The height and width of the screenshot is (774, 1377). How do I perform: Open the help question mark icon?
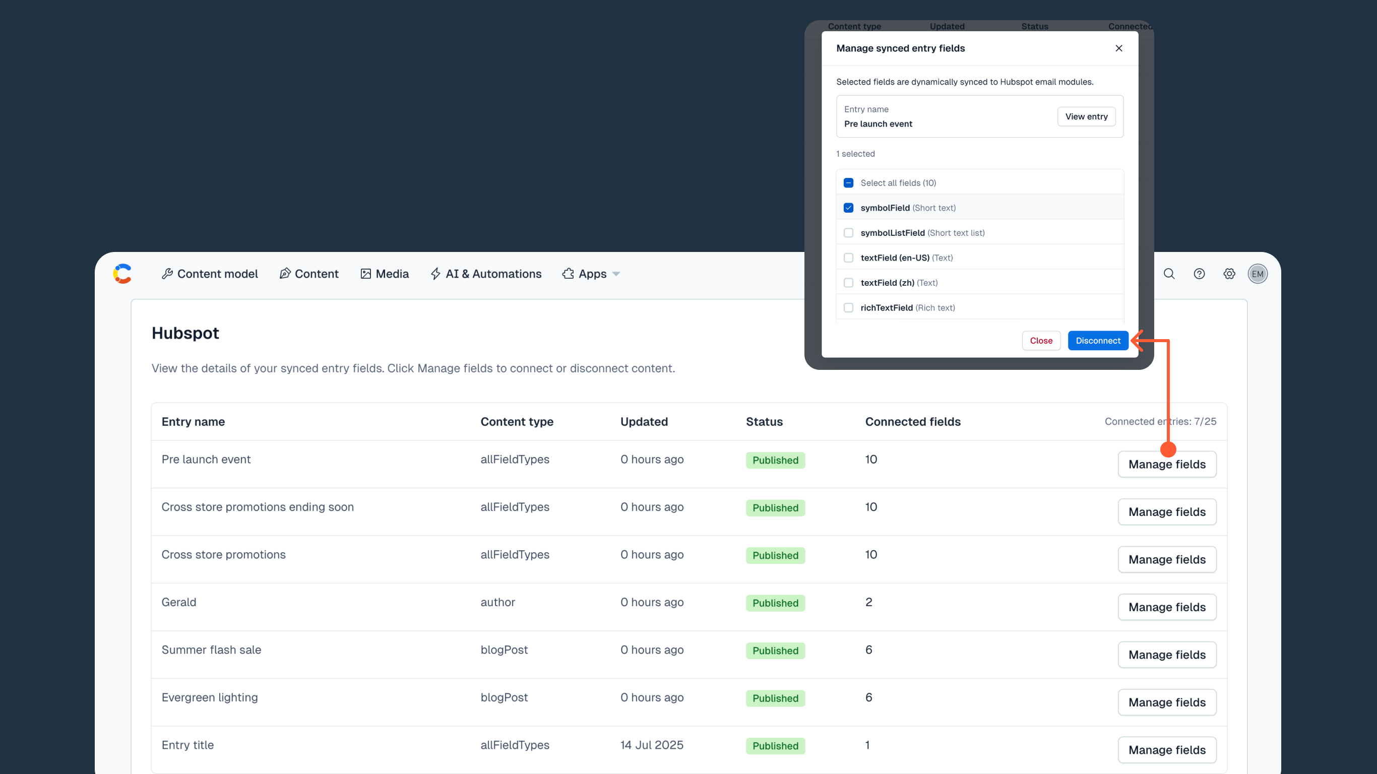[x=1199, y=274]
